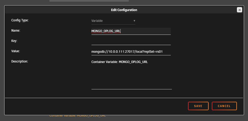Click the Name label

point(16,31)
